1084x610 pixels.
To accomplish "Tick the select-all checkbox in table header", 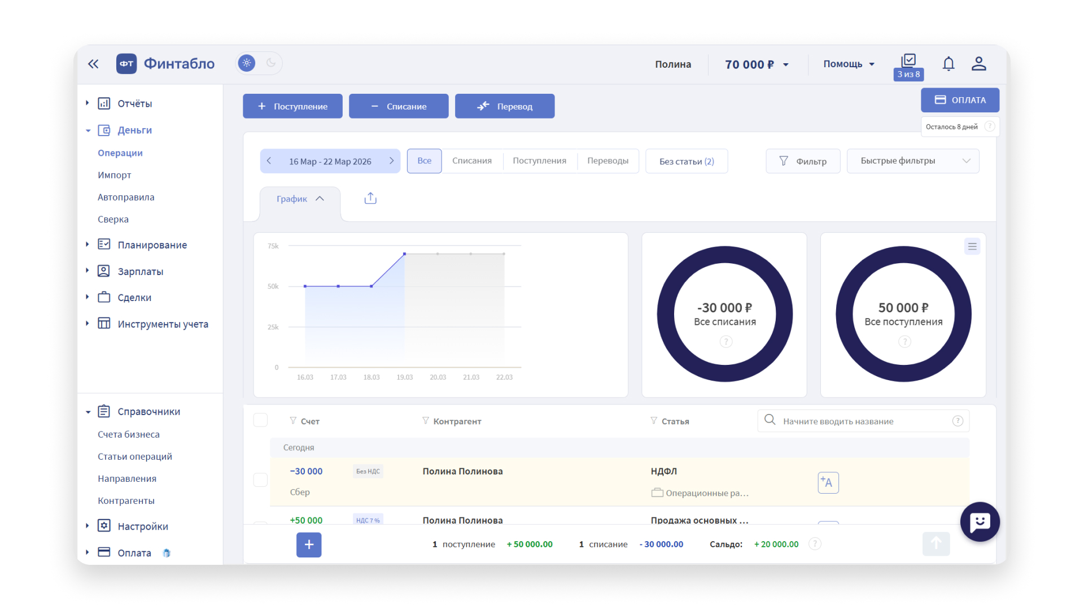I will pos(260,420).
